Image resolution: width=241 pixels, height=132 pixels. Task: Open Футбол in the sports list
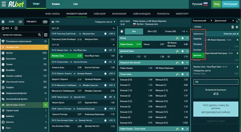pos(25,53)
